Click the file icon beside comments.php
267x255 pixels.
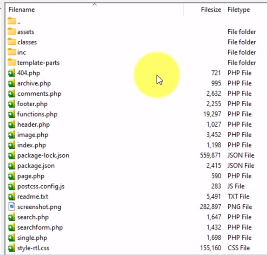(11, 93)
